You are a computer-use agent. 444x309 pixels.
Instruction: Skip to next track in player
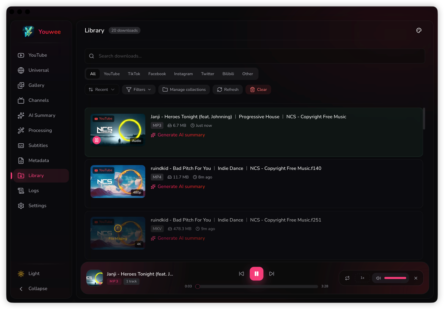click(272, 274)
